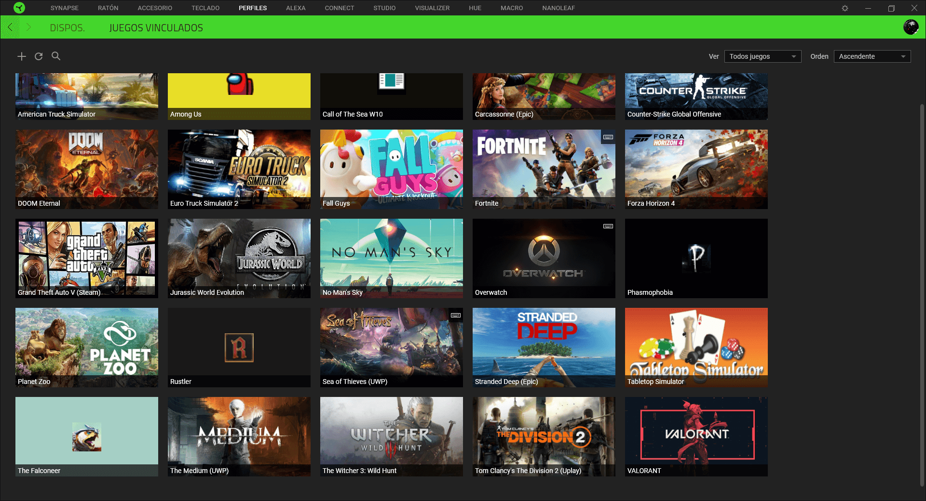
Task: Open the ACCESORIO tab
Action: pyautogui.click(x=155, y=8)
